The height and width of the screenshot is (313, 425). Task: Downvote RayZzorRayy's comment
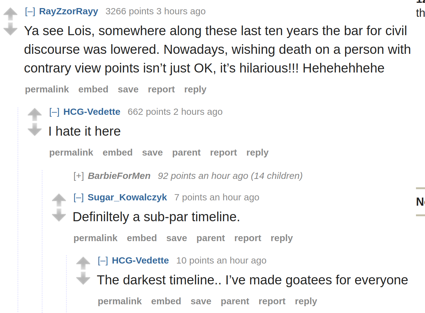[x=10, y=29]
